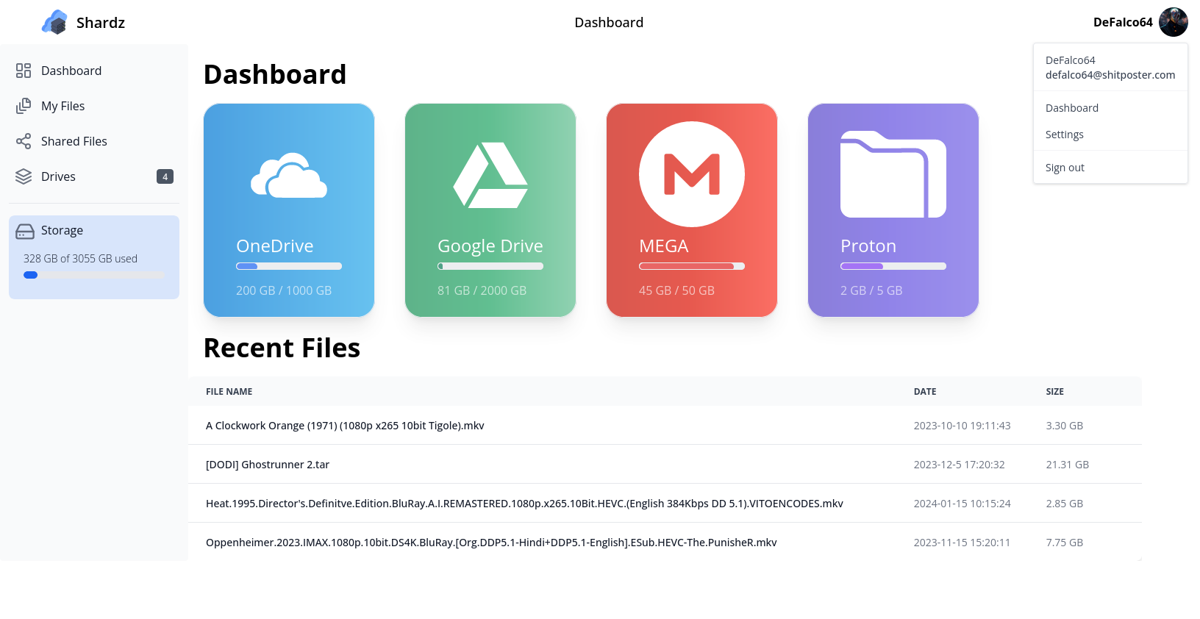Click the 2 GB / 5 GB text

tap(871, 290)
